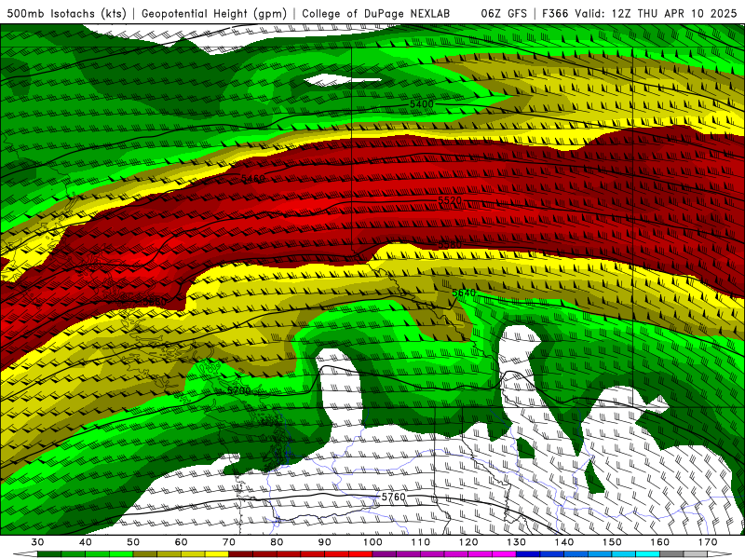Click the 160 label on the colorbar

pos(660,542)
